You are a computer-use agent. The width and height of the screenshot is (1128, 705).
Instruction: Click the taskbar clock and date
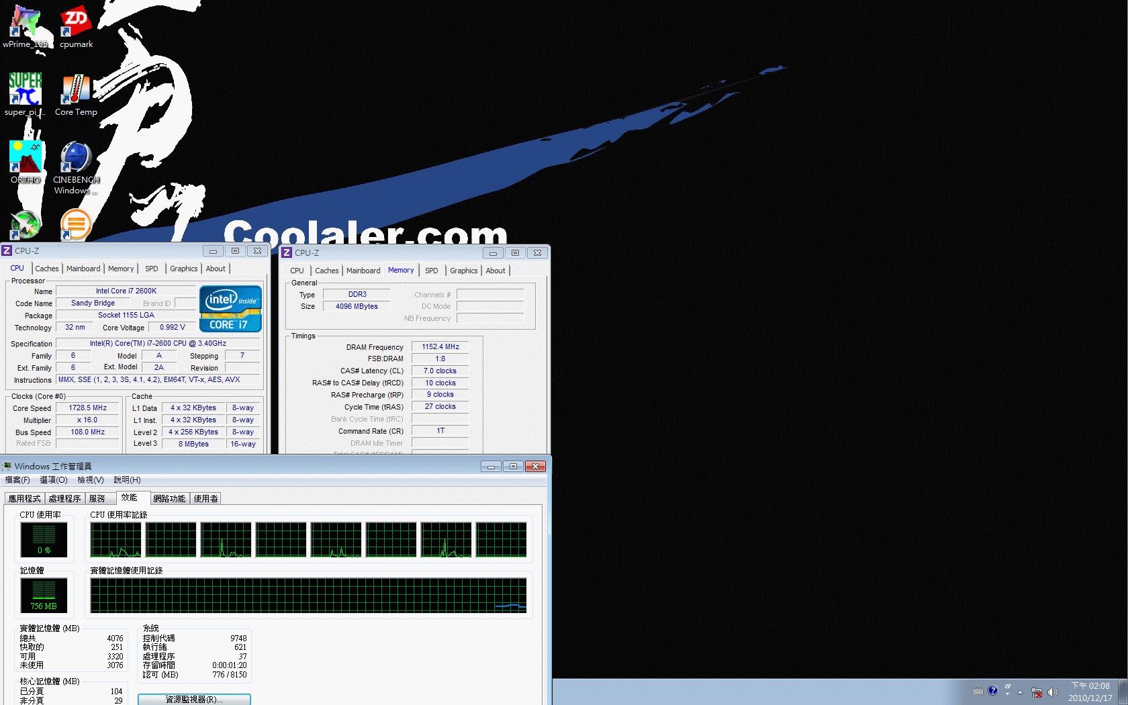click(x=1090, y=692)
